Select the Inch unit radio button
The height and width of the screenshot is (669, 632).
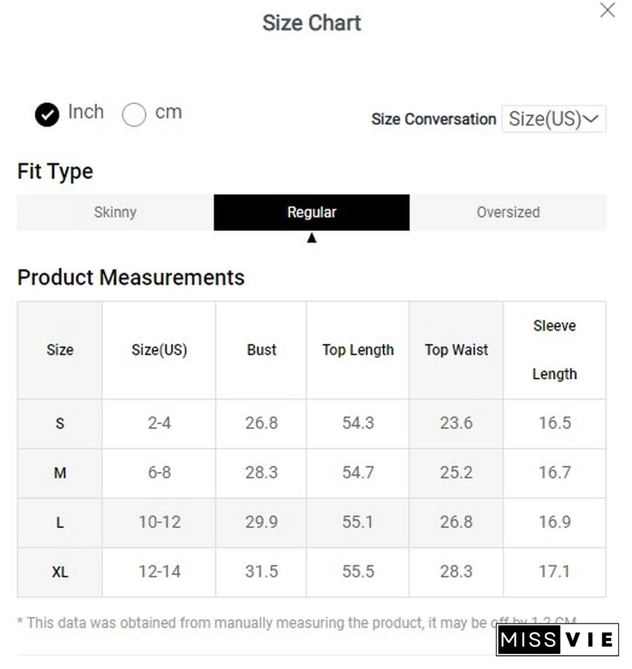[47, 115]
